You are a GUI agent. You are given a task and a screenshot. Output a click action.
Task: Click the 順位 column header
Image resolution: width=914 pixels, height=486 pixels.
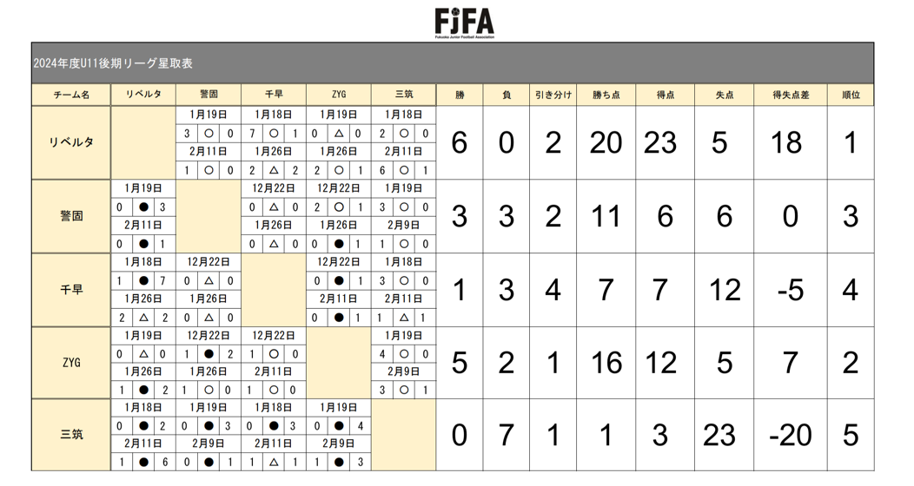pos(851,95)
